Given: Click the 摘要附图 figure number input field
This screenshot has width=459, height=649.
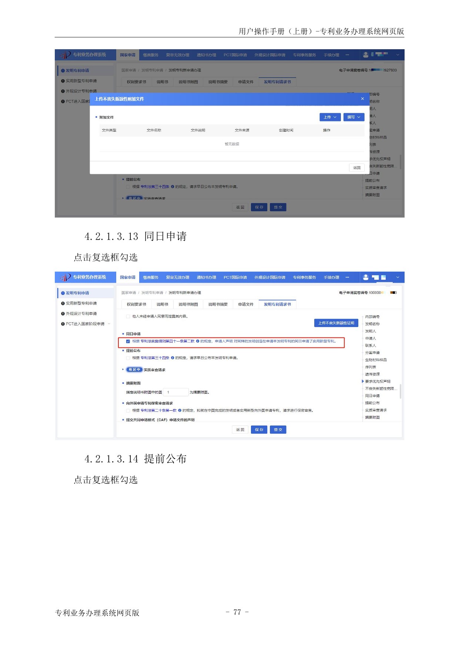Looking at the screenshot, I should coord(176,392).
